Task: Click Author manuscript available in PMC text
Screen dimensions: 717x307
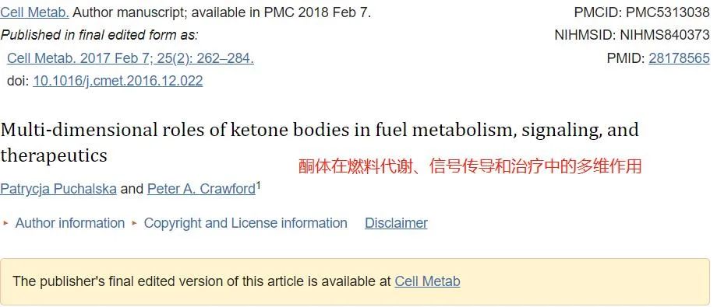Action: coord(221,12)
